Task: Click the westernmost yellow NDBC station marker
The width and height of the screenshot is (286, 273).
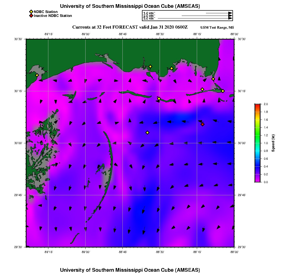Action: (x=37, y=75)
